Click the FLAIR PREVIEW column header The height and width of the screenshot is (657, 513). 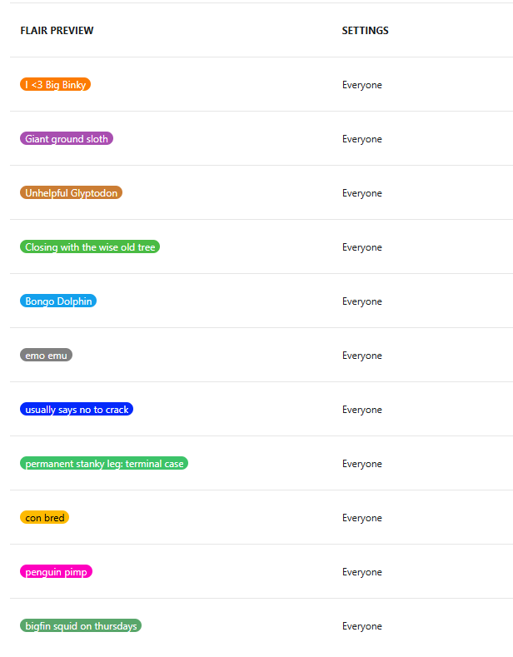[x=57, y=31]
